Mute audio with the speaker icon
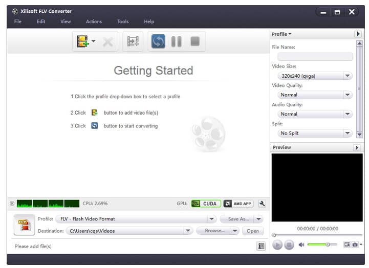Screen dimensions: 369x268 301,244
